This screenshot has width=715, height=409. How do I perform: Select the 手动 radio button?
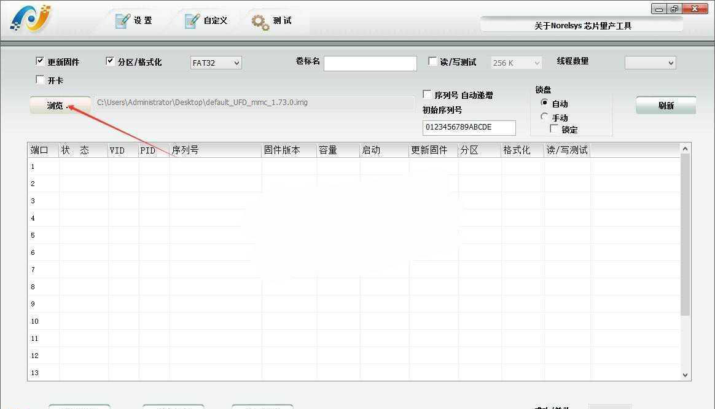coord(544,117)
